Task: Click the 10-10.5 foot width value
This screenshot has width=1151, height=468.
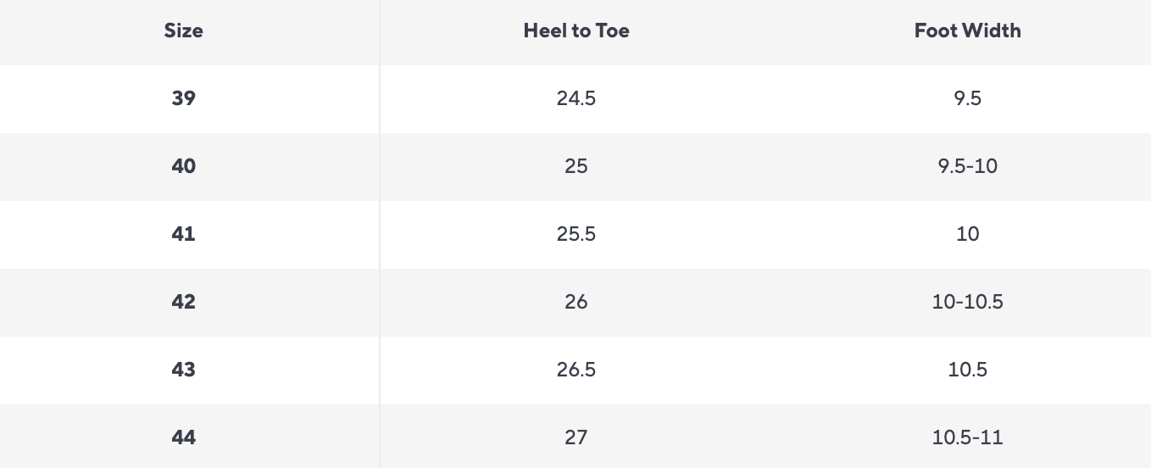Action: tap(967, 302)
